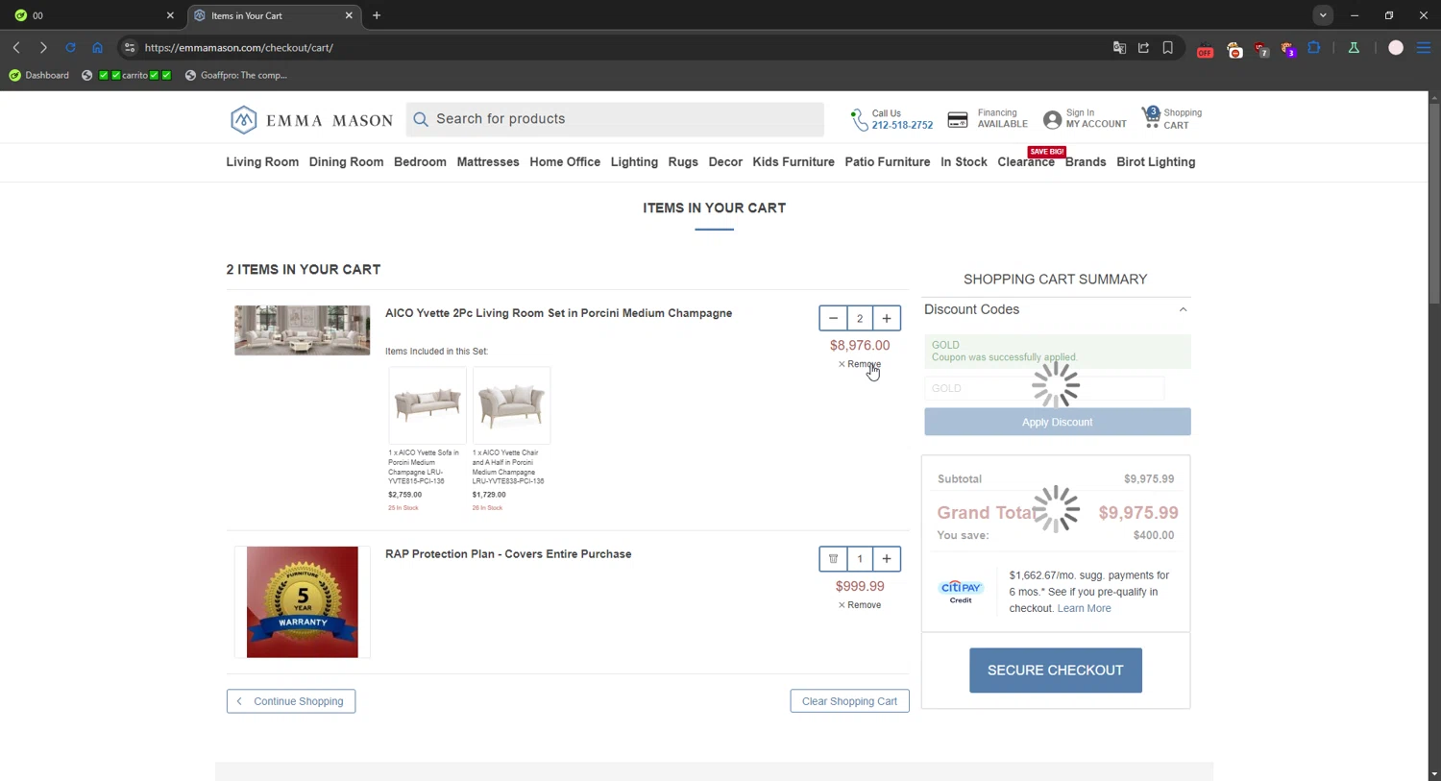
Task: Remove AICO Yvette living room set
Action: coord(860,364)
